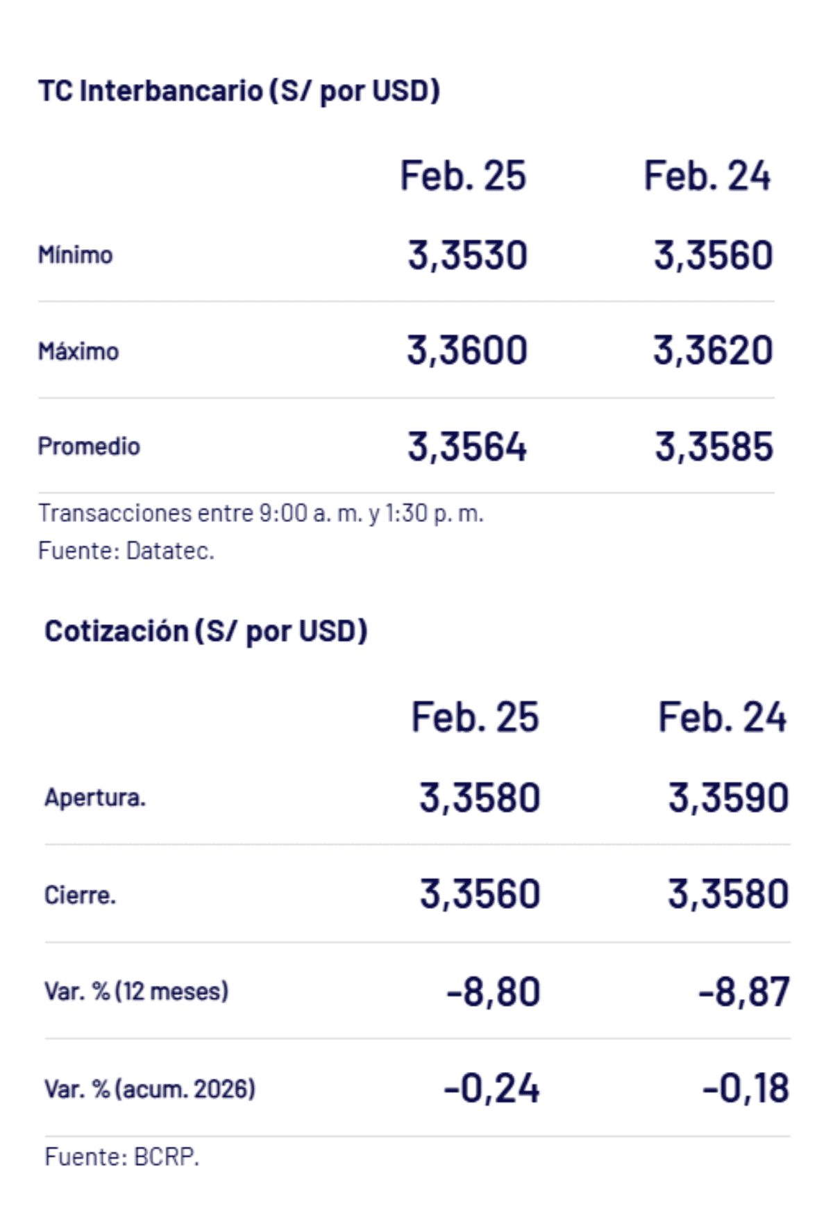Click the Máximo value 3,3600
This screenshot has height=1215, width=833.
click(x=467, y=350)
